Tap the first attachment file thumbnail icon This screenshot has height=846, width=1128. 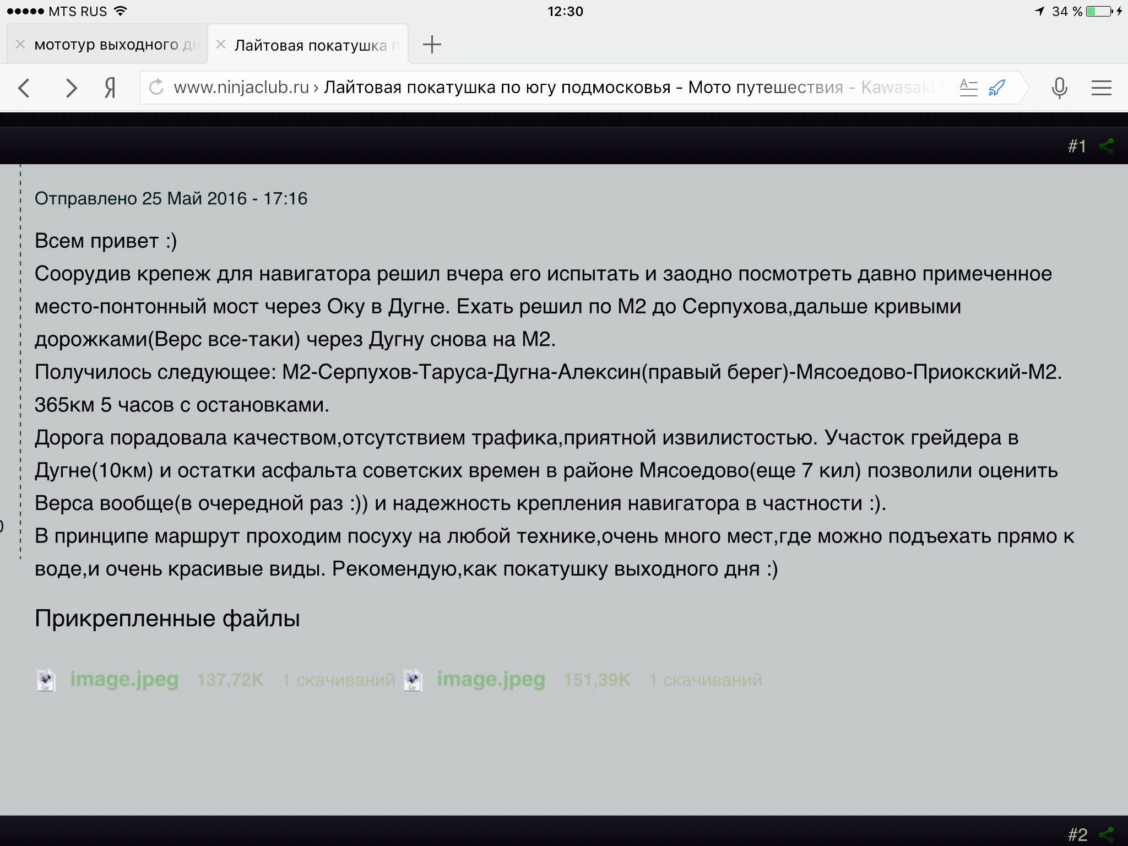click(46, 679)
